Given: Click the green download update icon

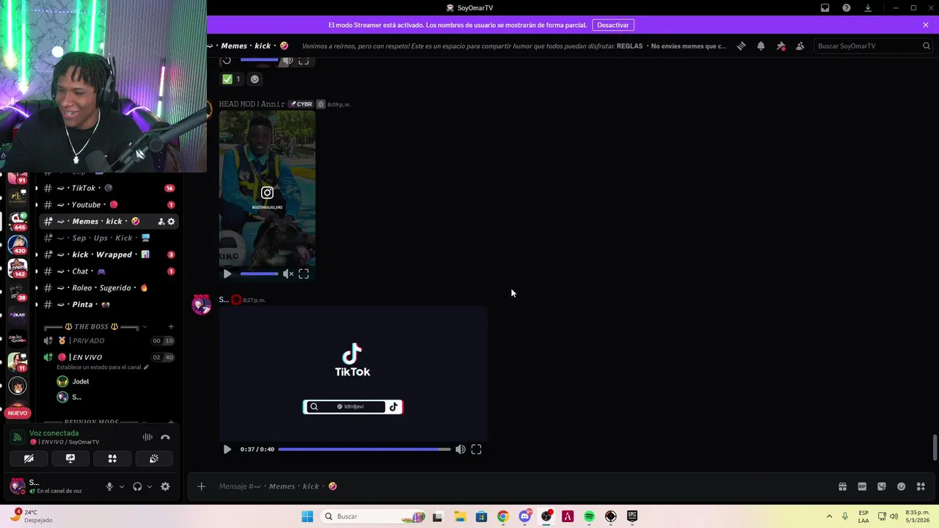Looking at the screenshot, I should 868,8.
